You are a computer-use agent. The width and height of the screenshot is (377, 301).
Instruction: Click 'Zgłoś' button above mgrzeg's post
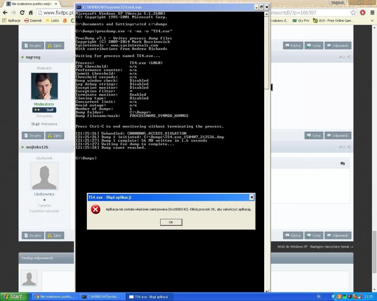(x=55, y=45)
